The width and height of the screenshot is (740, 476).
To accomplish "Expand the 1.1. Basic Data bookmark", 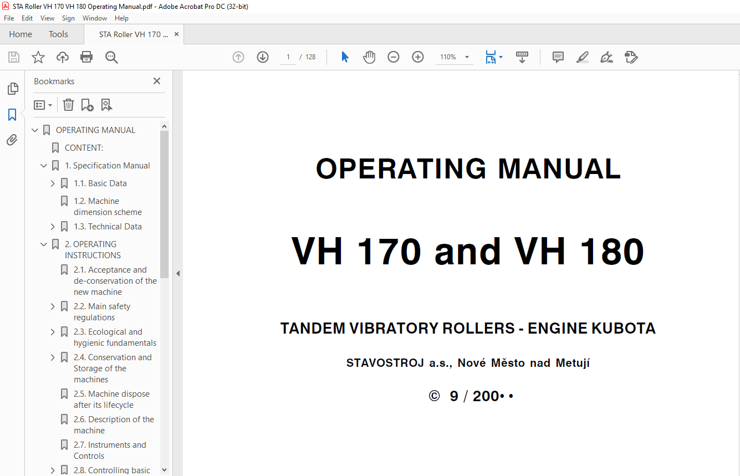I will pyautogui.click(x=53, y=183).
